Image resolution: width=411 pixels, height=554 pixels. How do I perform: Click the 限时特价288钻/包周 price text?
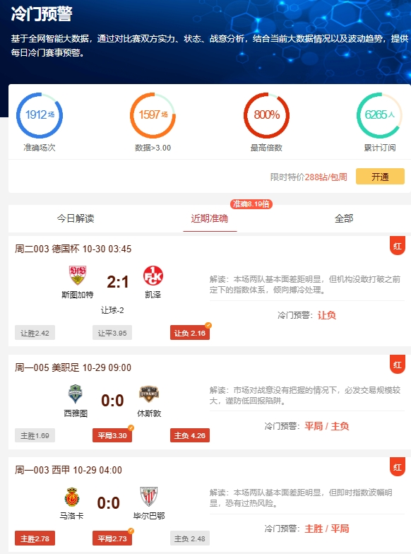pyautogui.click(x=309, y=177)
